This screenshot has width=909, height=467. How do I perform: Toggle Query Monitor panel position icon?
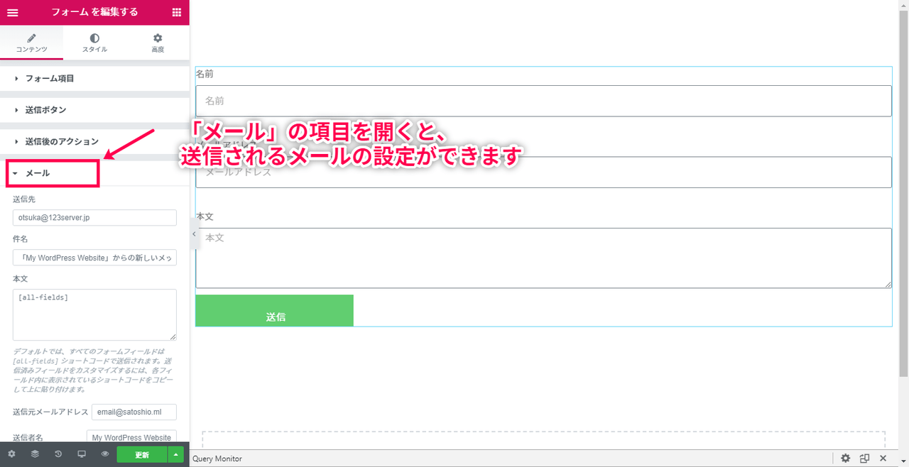pos(864,458)
